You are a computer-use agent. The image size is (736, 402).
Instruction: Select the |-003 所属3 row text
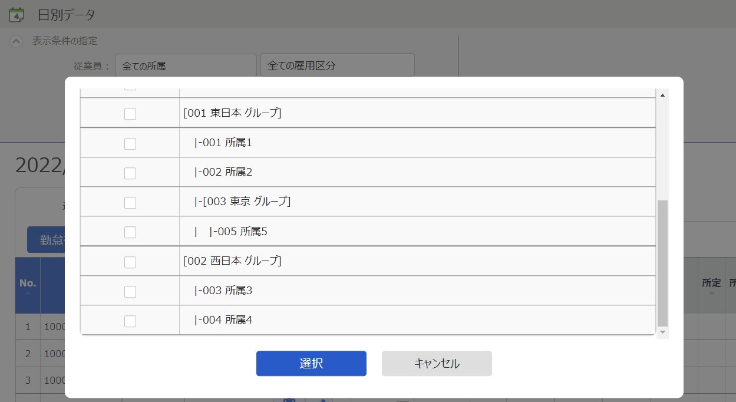[223, 291]
